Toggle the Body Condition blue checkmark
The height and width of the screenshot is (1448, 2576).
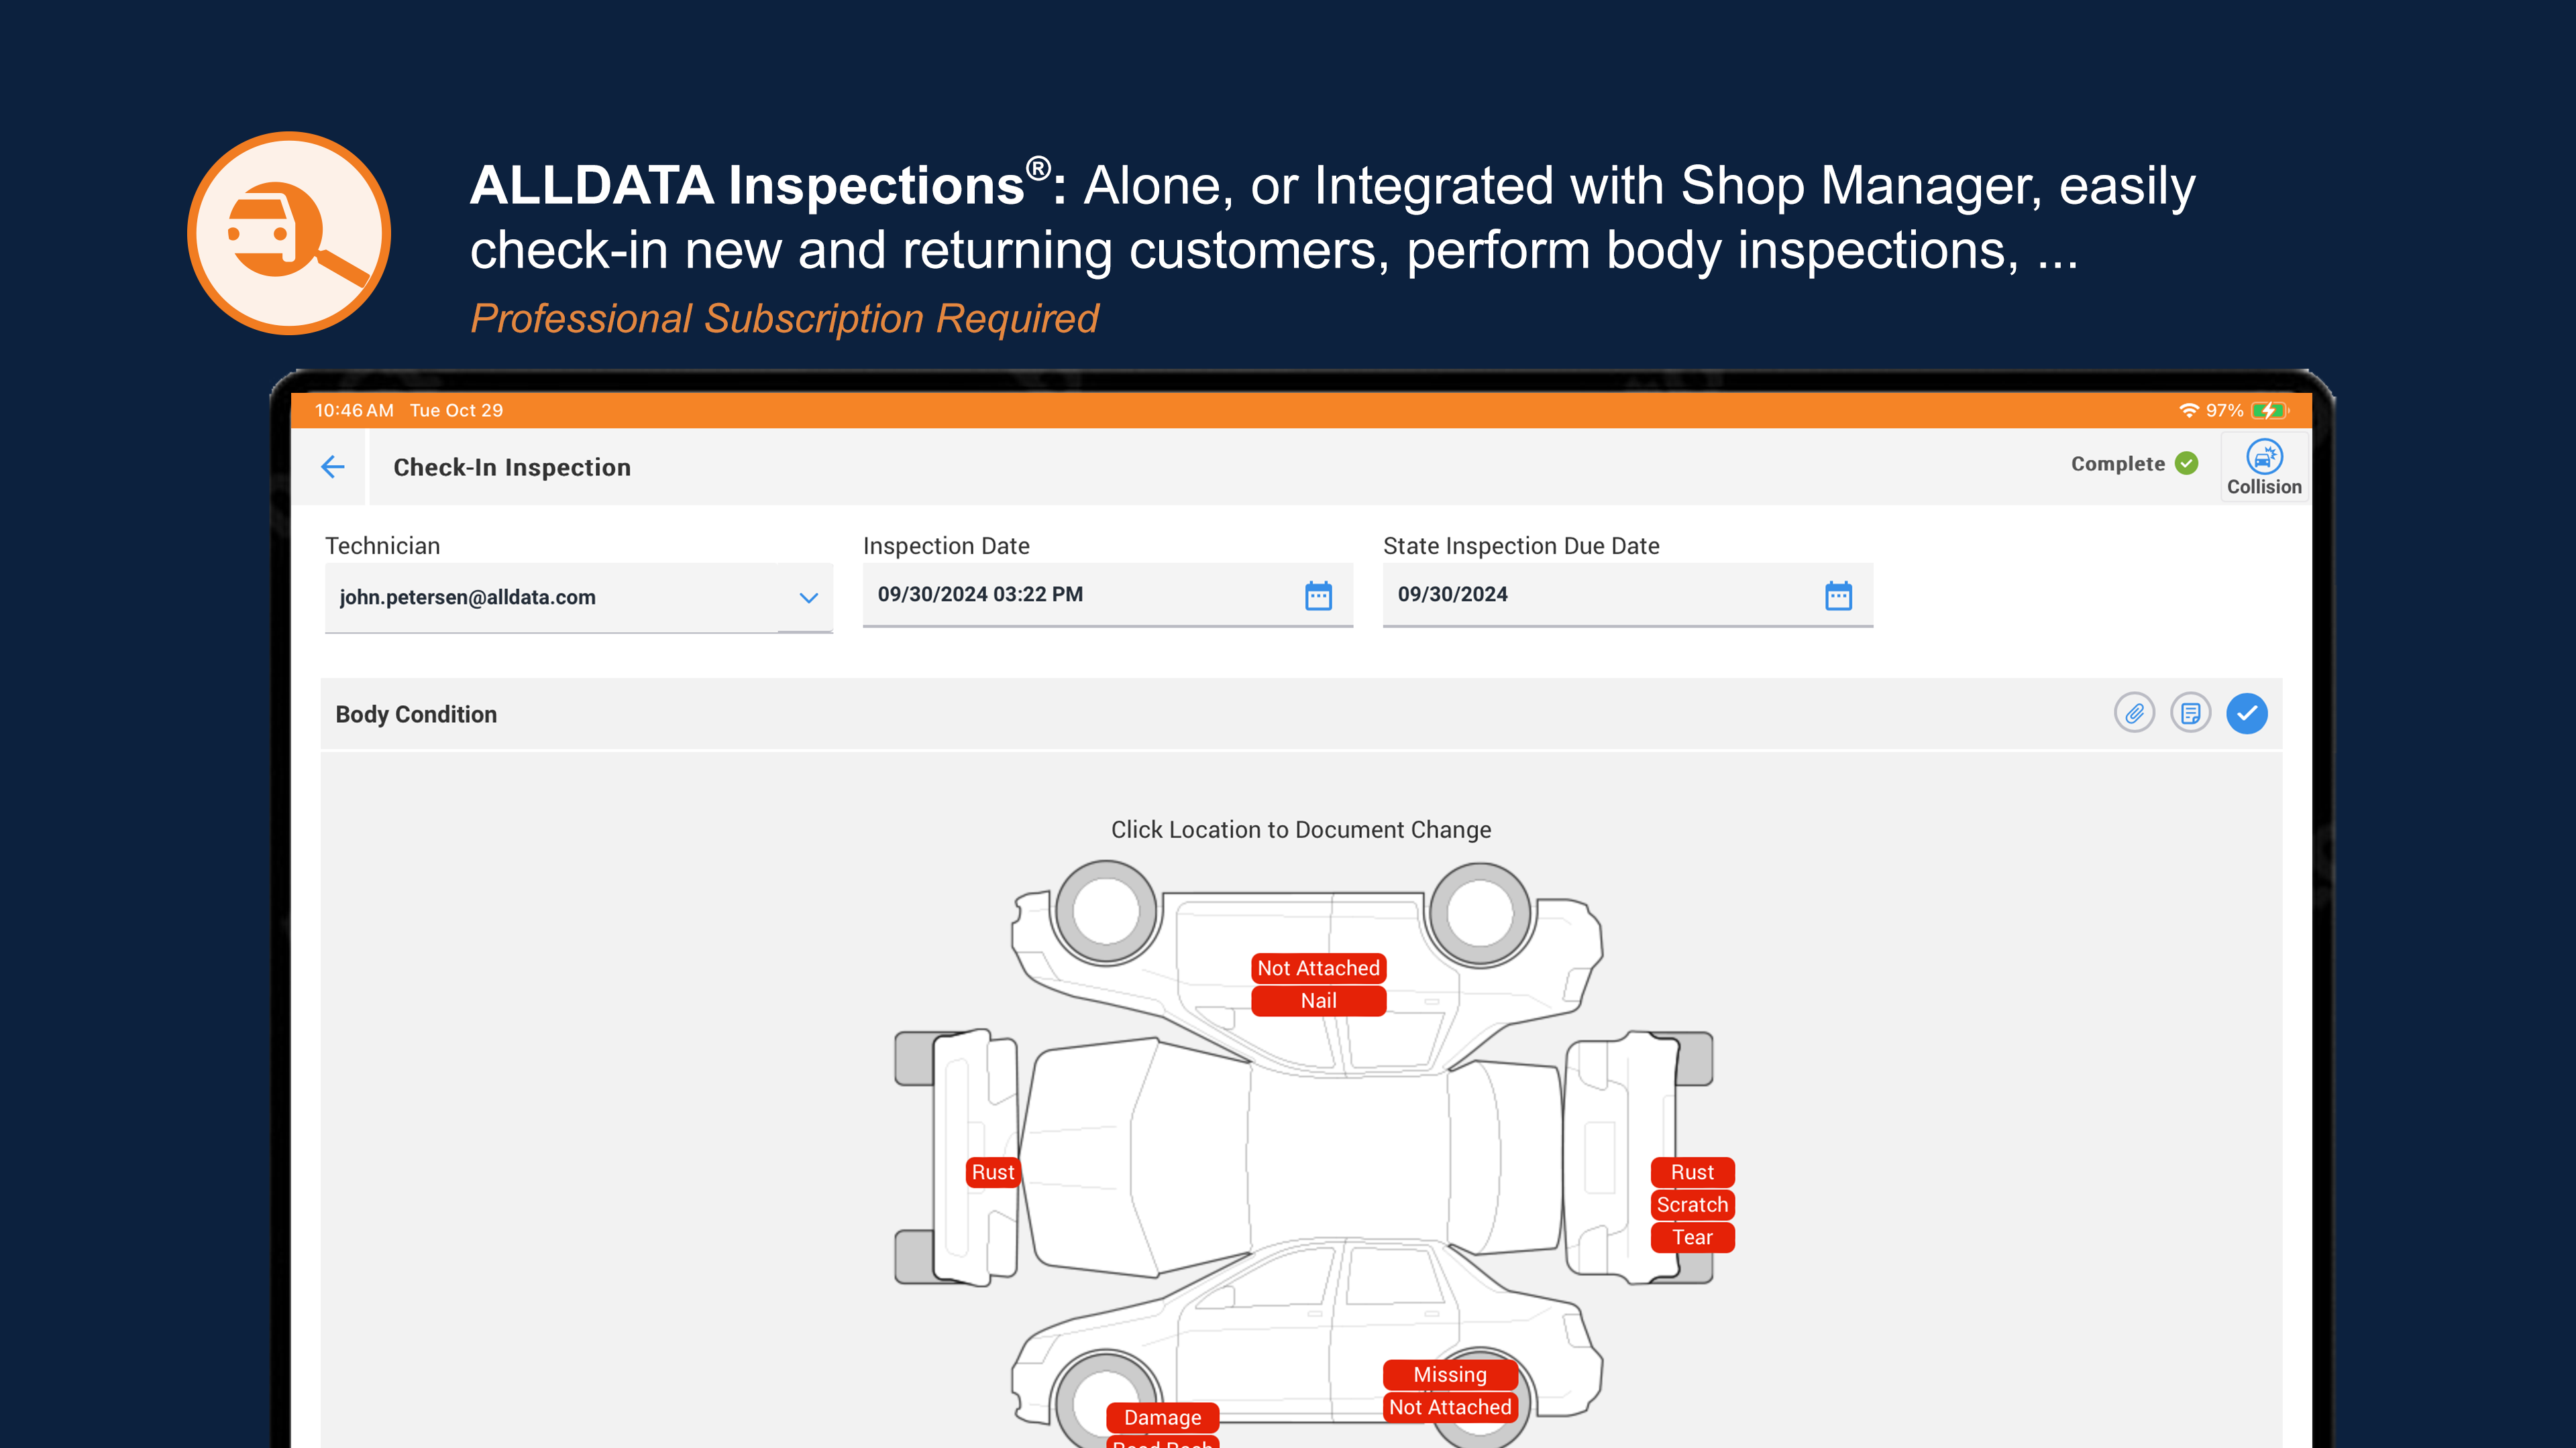click(2246, 713)
